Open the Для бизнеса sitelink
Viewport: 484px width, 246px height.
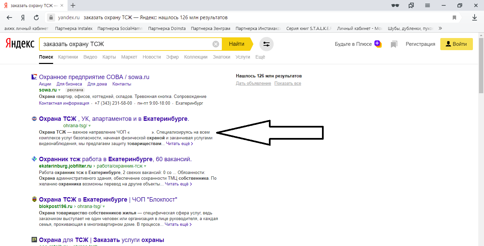69,84
